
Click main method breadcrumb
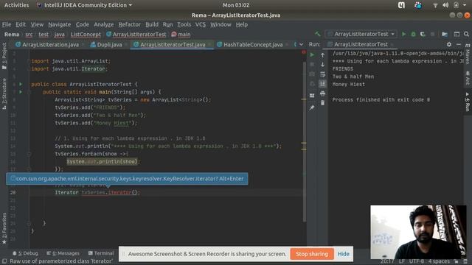tap(181, 35)
